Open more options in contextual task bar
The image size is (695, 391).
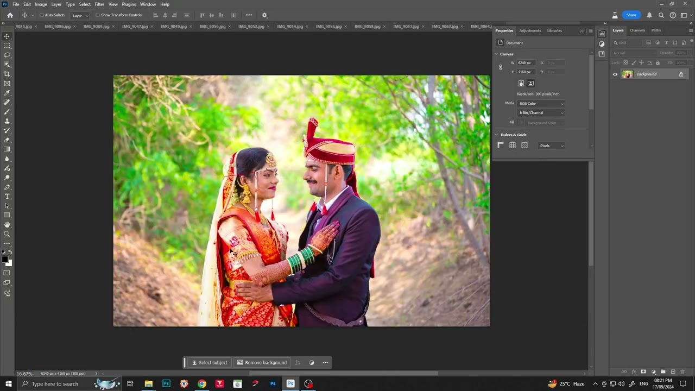pyautogui.click(x=325, y=363)
